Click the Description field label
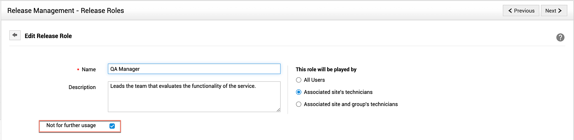574x140 pixels. (x=82, y=87)
